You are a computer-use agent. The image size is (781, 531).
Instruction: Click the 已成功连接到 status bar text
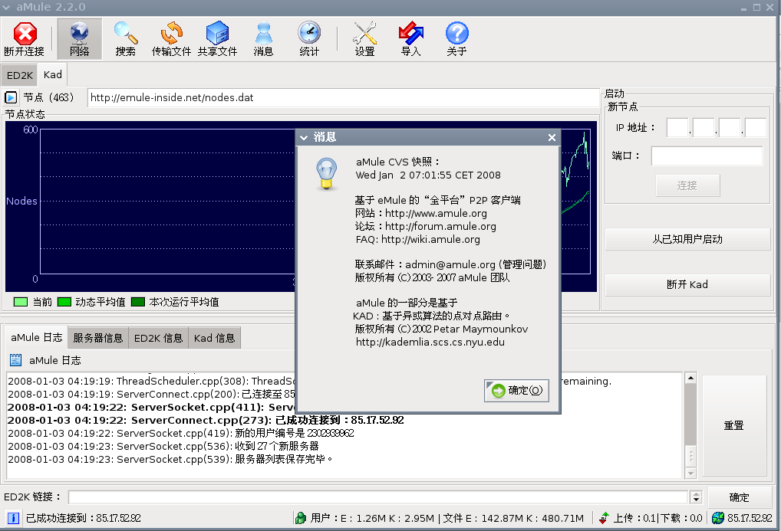(x=83, y=518)
